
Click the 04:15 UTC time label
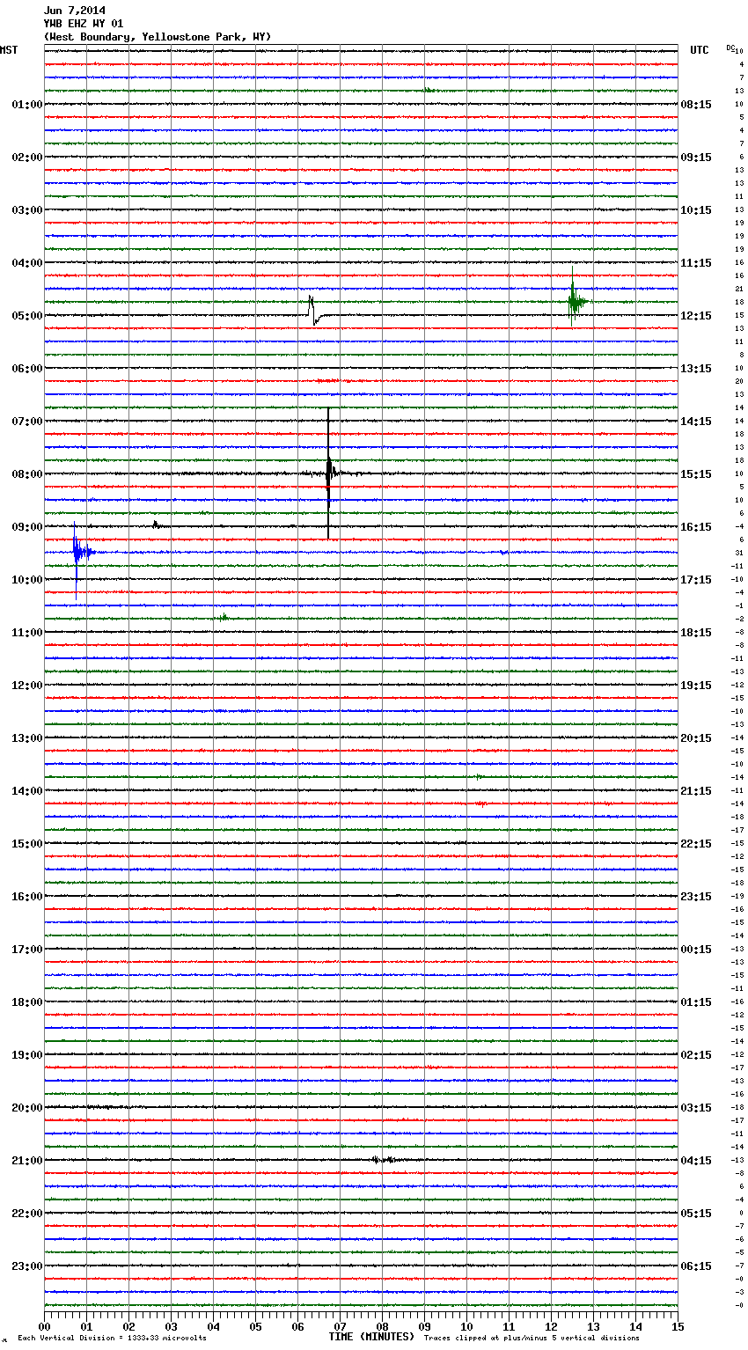point(696,1161)
